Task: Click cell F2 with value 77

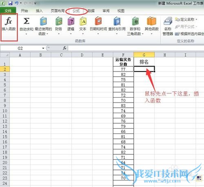Action: click(123, 69)
